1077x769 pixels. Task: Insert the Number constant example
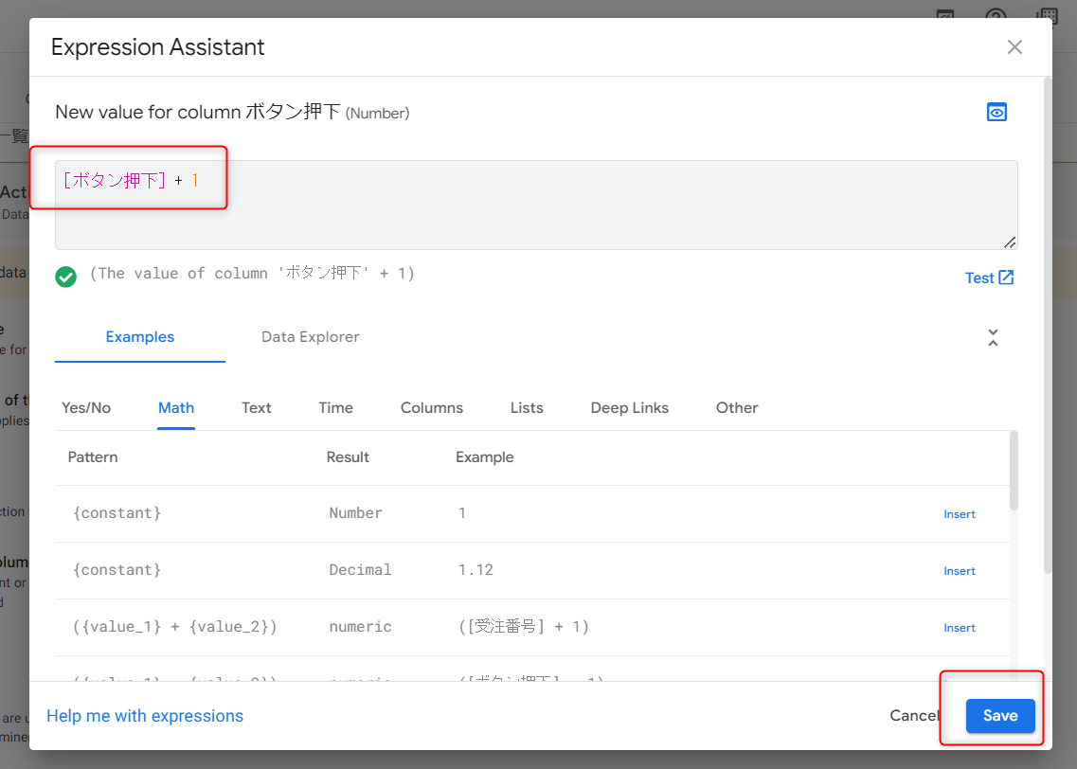[959, 514]
